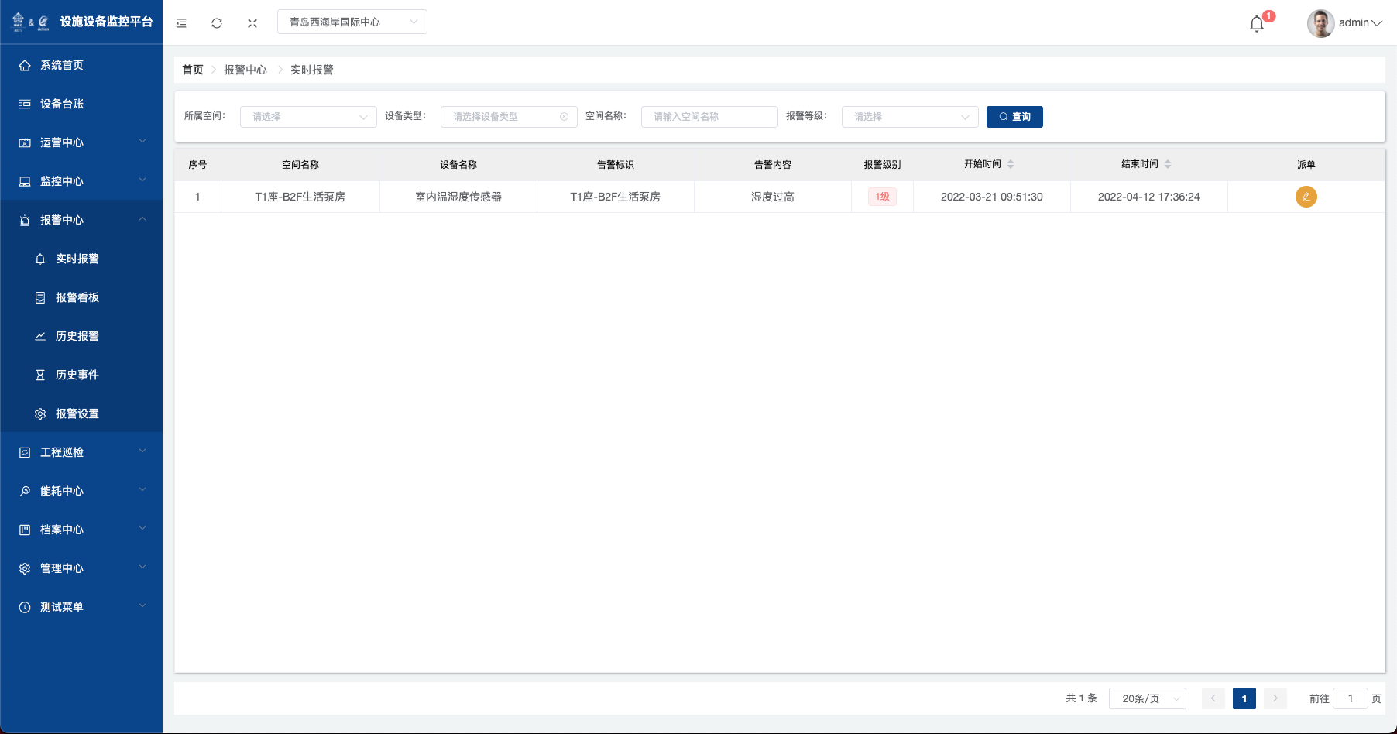Image resolution: width=1397 pixels, height=734 pixels.
Task: Expand the 监控中心 sidebar menu
Action: point(81,181)
